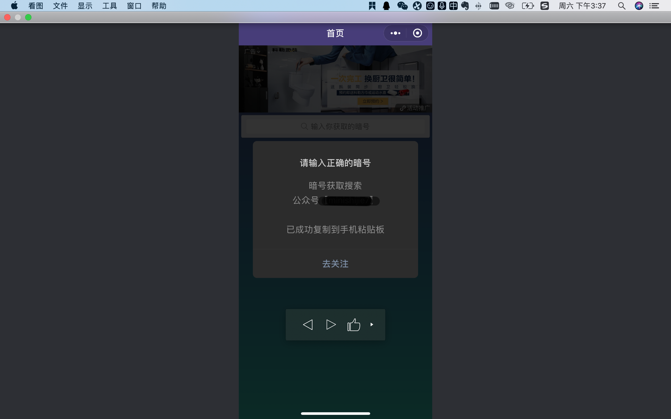Click the 活动推广 ad label link
The height and width of the screenshot is (419, 671).
(415, 108)
